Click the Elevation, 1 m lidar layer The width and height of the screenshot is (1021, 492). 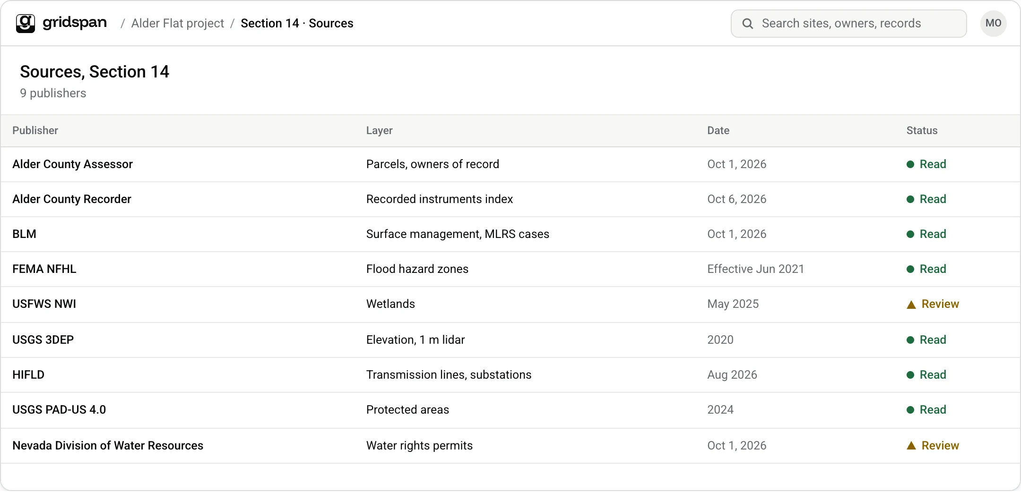point(415,340)
